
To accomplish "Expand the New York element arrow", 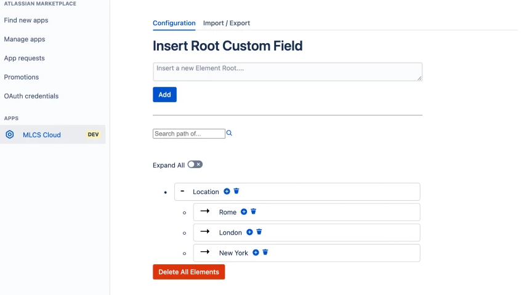I will [x=205, y=252].
